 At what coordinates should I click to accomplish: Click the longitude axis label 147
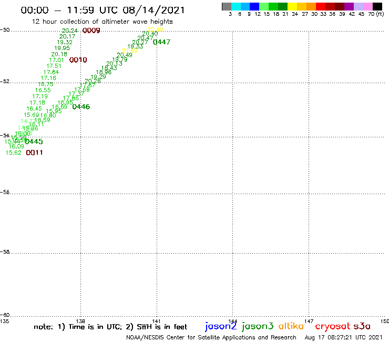309,321
